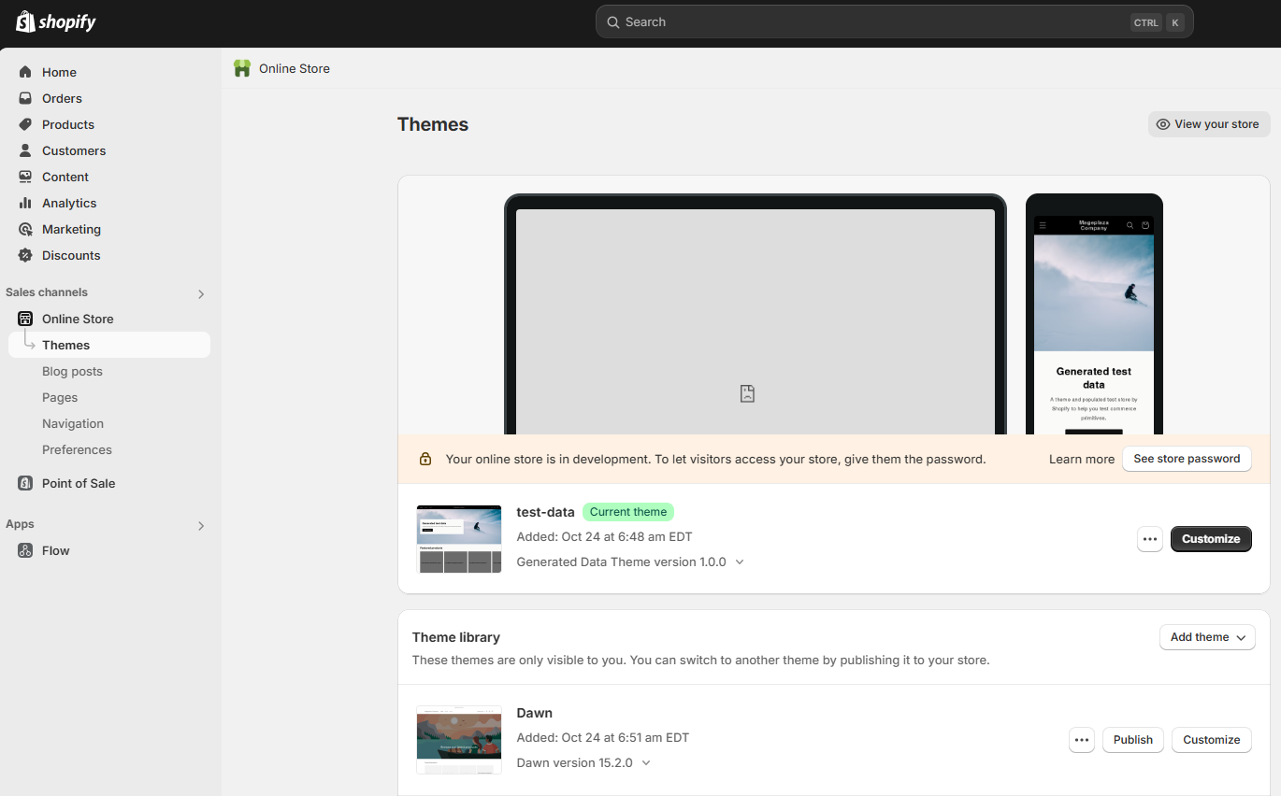The height and width of the screenshot is (796, 1281).
Task: Click the Theme library heading
Action: click(x=456, y=637)
